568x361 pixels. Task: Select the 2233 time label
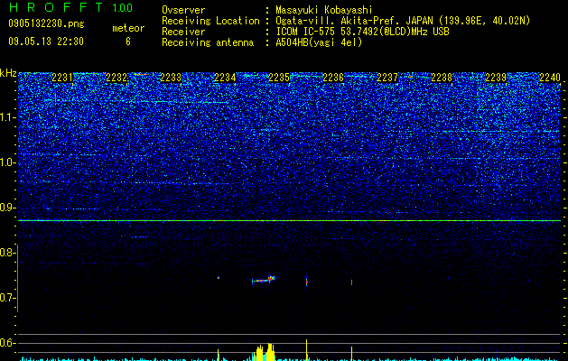[x=171, y=78]
